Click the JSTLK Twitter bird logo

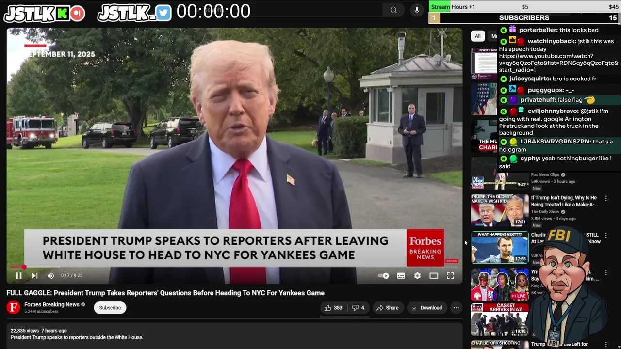[x=134, y=13]
